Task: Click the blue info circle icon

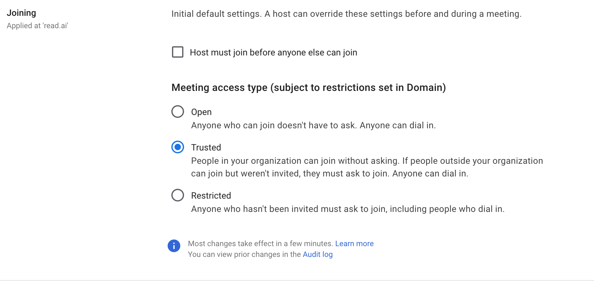Action: (174, 246)
